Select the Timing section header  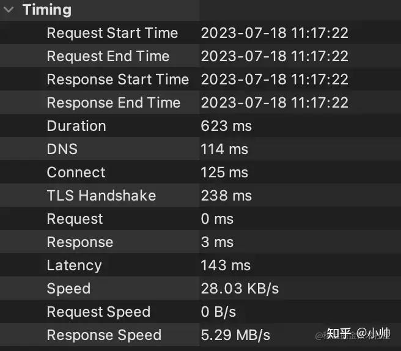(x=46, y=10)
